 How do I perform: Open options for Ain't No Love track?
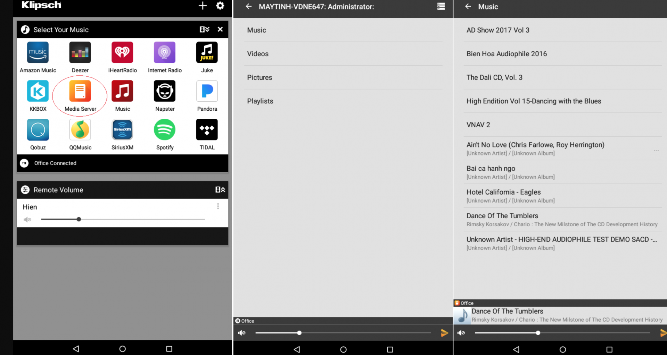tap(656, 150)
